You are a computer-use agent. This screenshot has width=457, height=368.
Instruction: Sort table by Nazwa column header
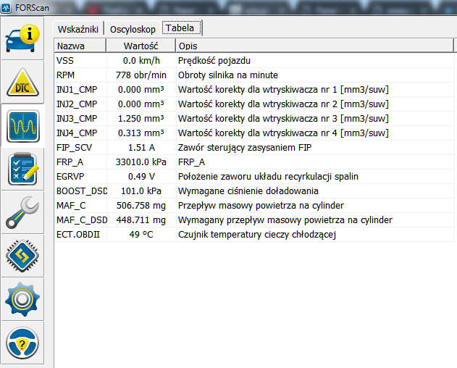(x=80, y=46)
